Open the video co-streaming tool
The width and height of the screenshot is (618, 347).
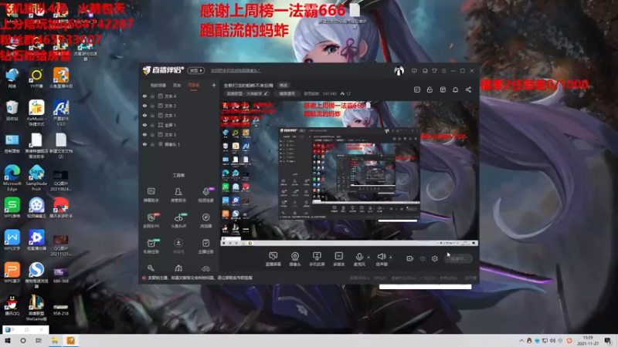pos(205,195)
